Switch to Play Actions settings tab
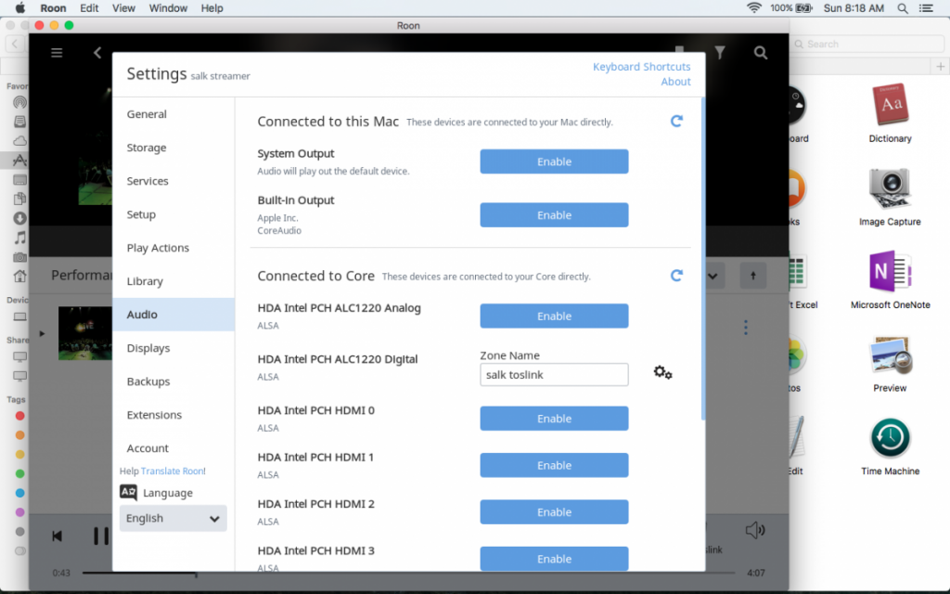Viewport: 950px width, 594px height. point(173,247)
